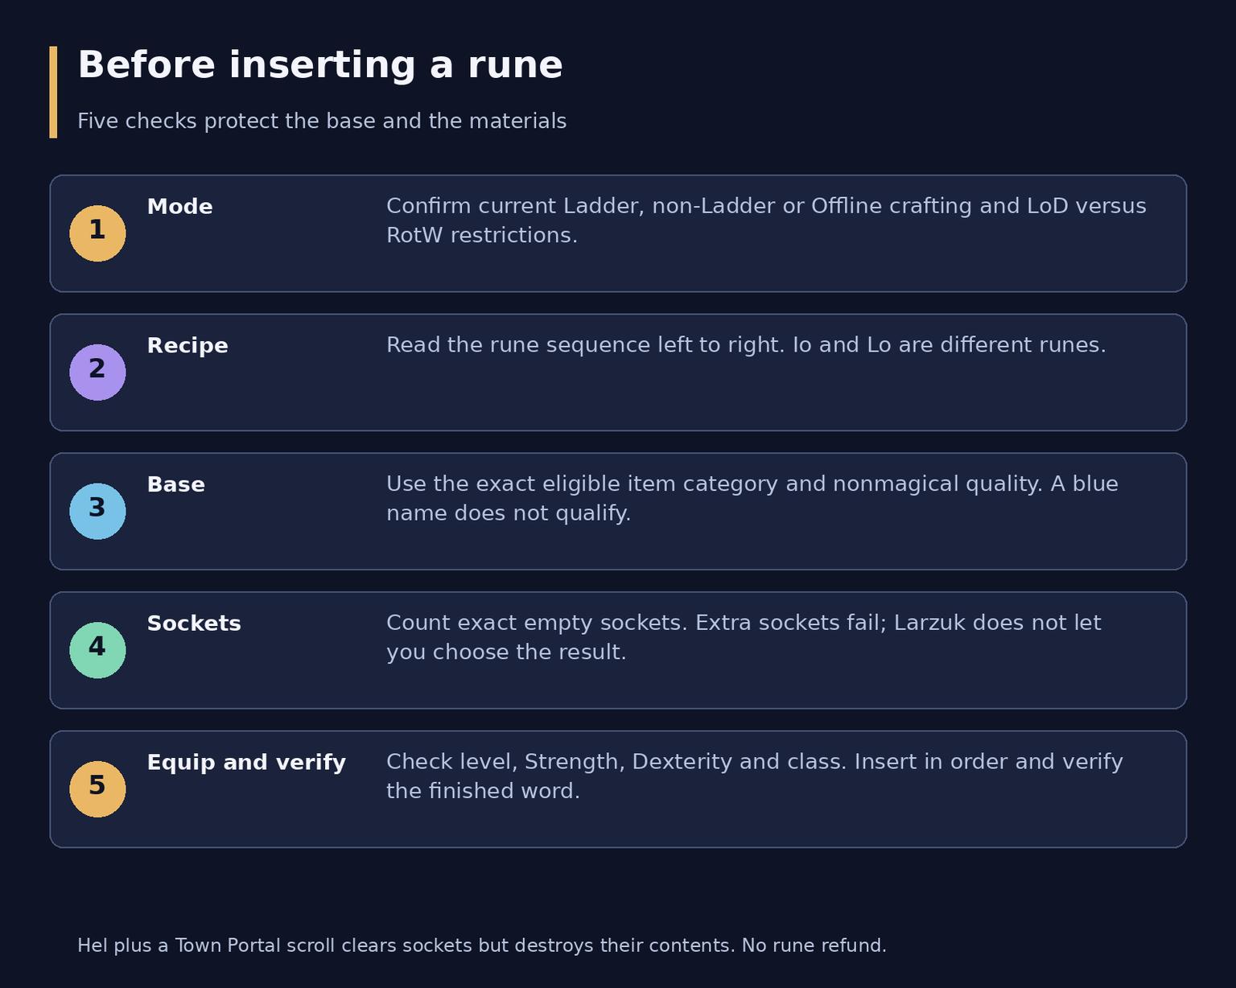Select the Mode step title
This screenshot has height=988, width=1236.
[179, 207]
